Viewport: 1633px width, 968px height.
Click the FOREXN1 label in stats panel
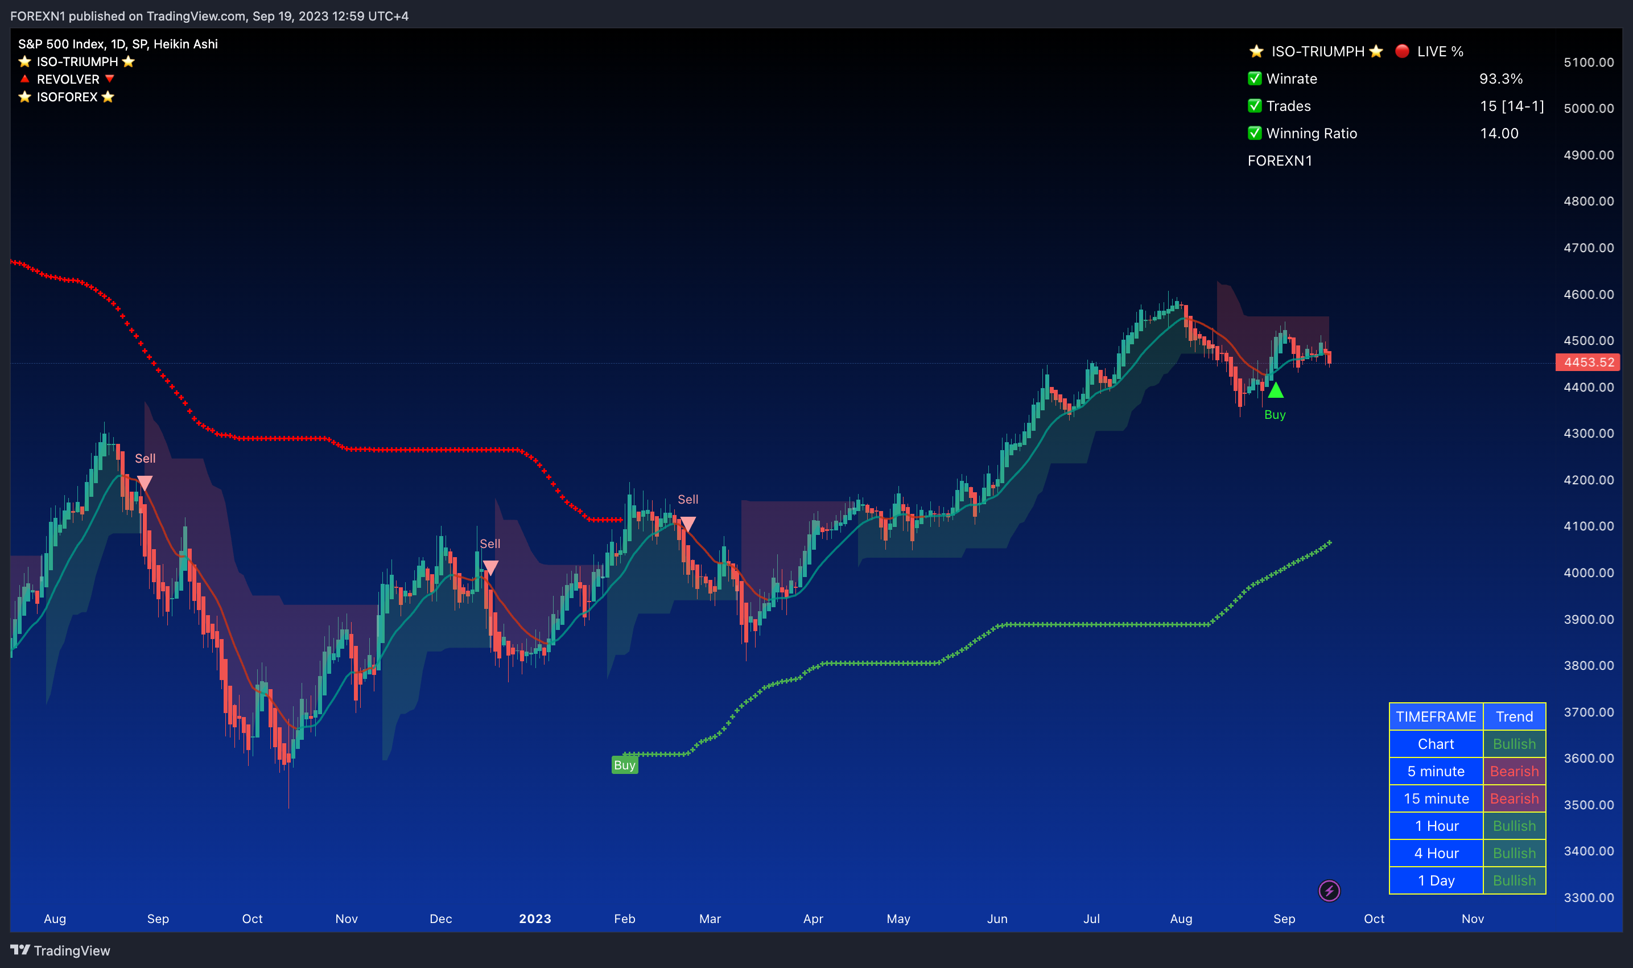(x=1280, y=160)
